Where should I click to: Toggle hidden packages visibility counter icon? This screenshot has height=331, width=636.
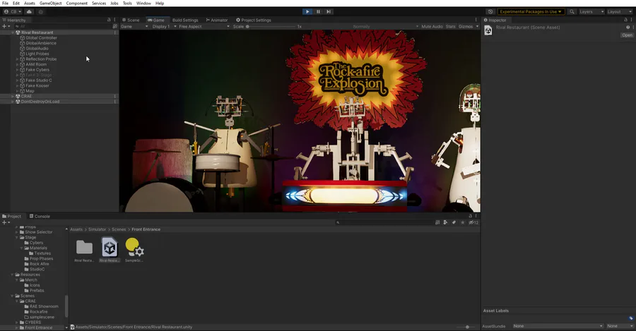click(x=473, y=222)
